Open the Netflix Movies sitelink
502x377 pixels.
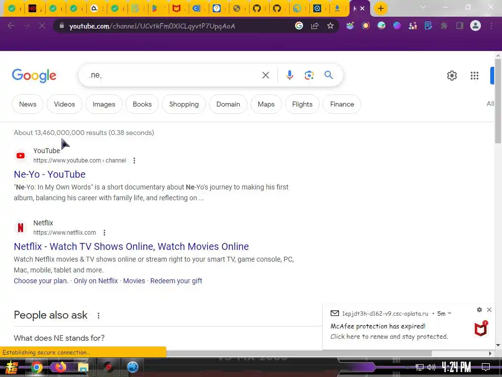(x=134, y=281)
